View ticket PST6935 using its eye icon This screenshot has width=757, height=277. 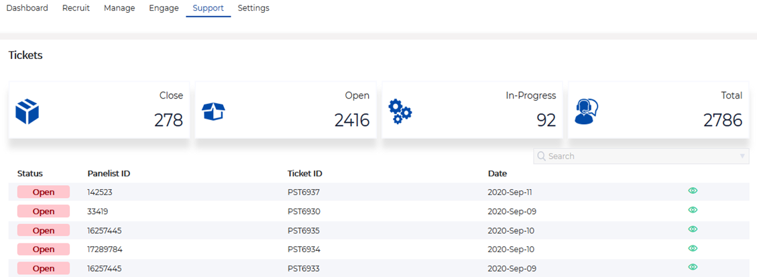pos(693,229)
